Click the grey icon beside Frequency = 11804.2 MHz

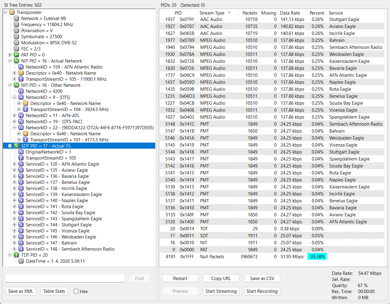pos(16,25)
